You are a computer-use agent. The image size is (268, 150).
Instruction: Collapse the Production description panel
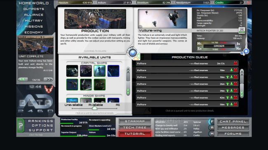tap(95, 51)
